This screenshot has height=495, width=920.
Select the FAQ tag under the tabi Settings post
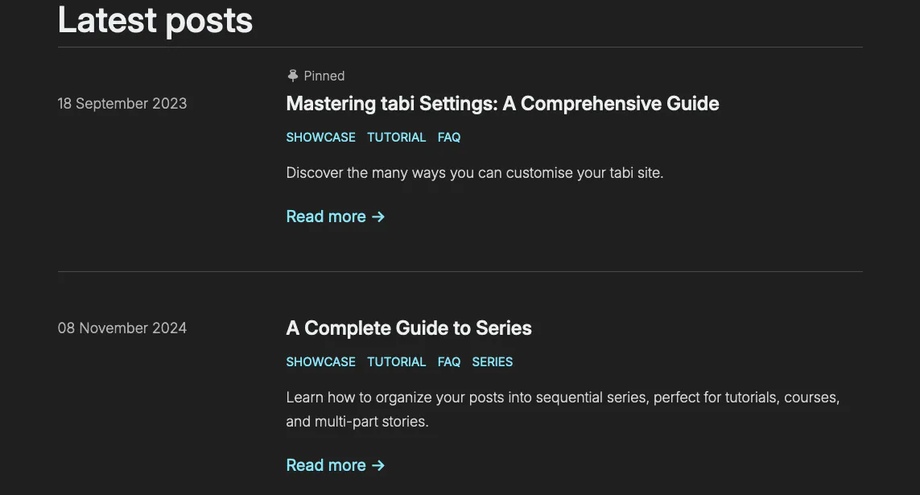click(449, 138)
